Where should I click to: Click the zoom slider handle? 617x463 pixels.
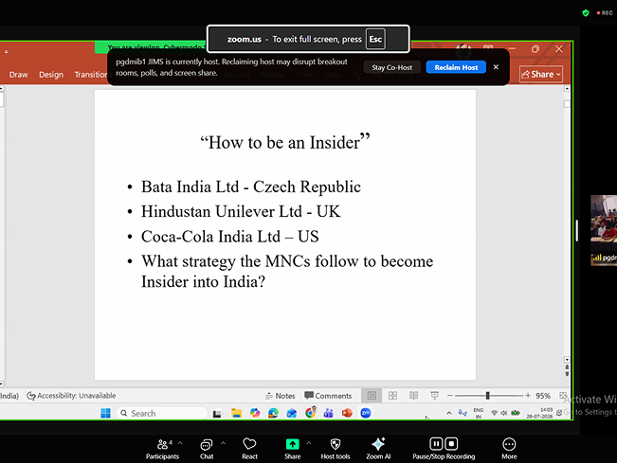tap(487, 396)
